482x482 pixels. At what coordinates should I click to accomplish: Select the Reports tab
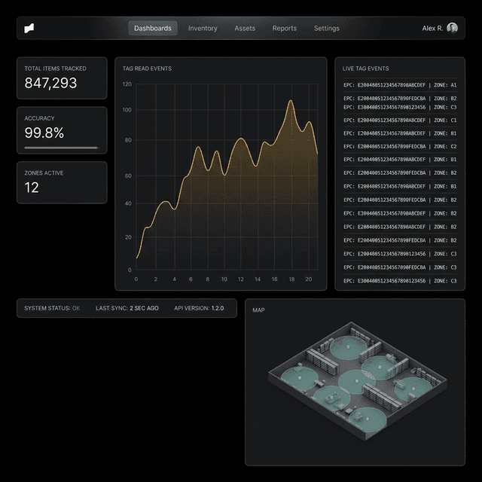click(285, 29)
